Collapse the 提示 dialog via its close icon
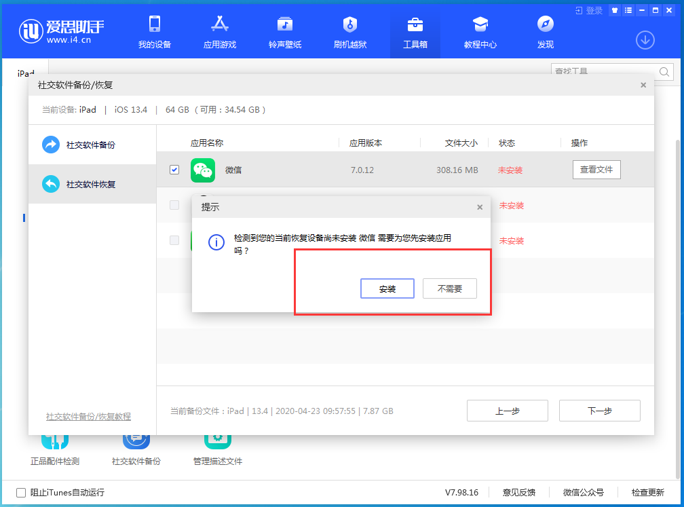The height and width of the screenshot is (507, 684). coord(480,207)
